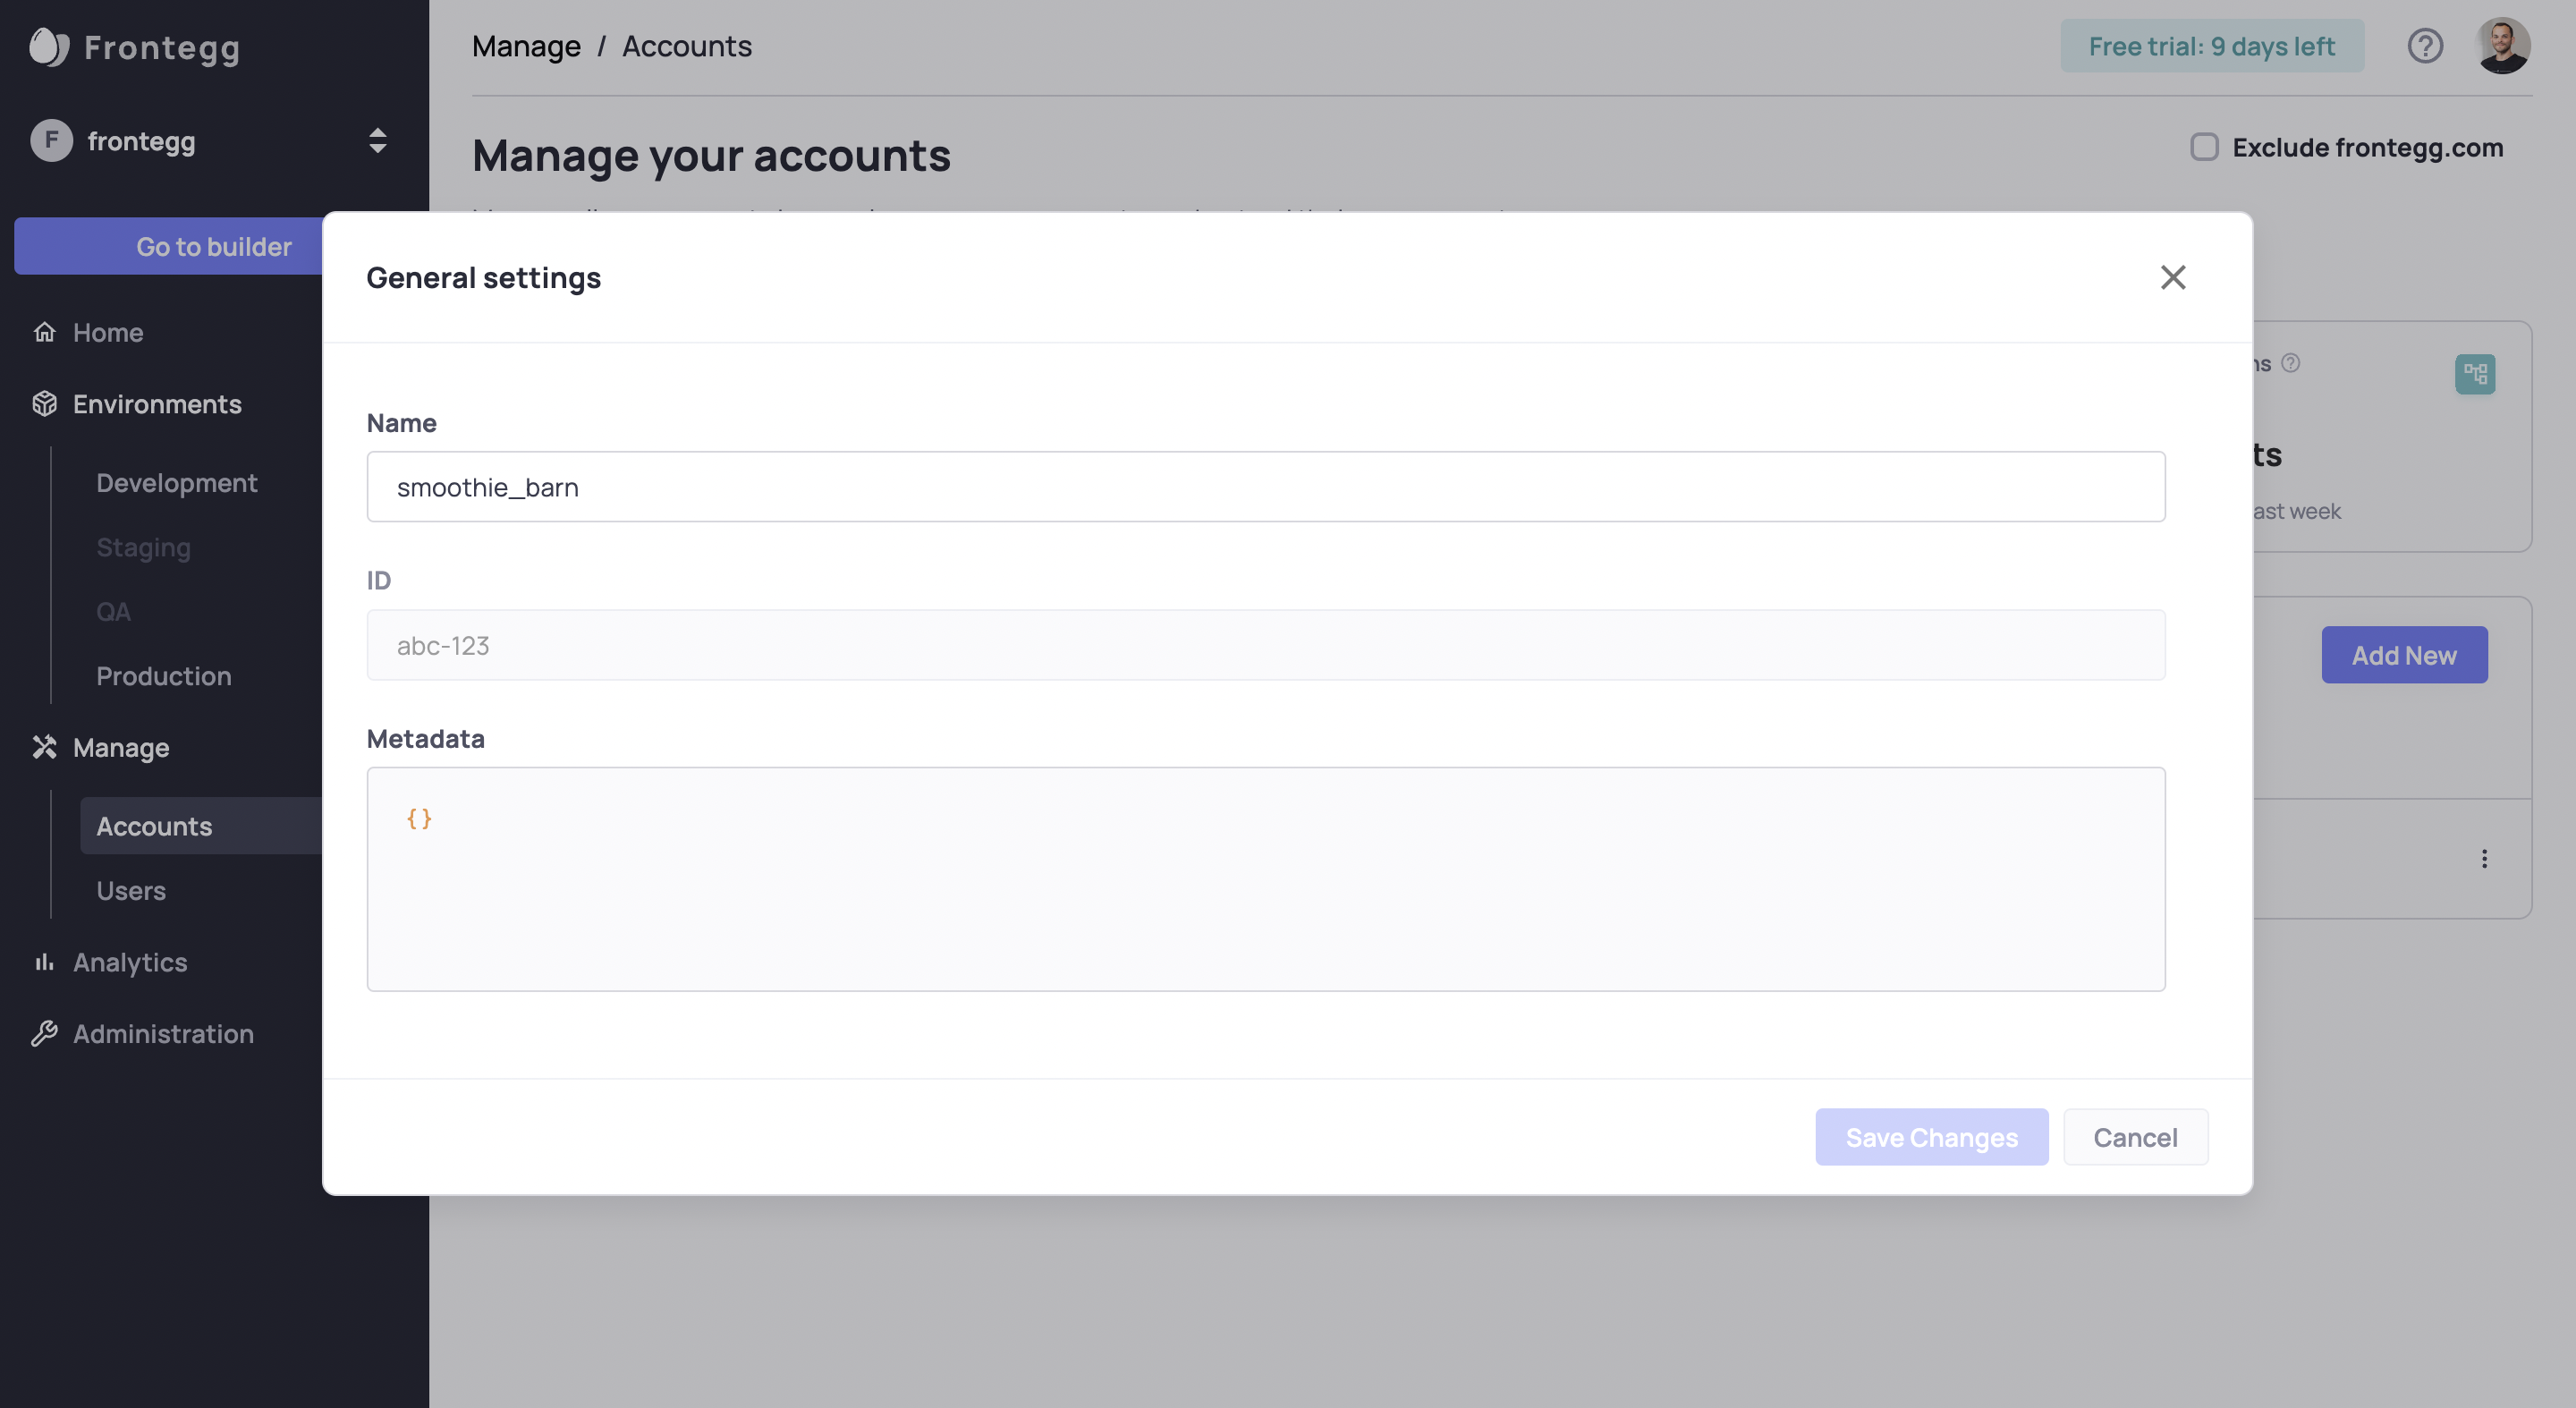Click inside the Metadata JSON editor
2576x1408 pixels.
click(1265, 880)
